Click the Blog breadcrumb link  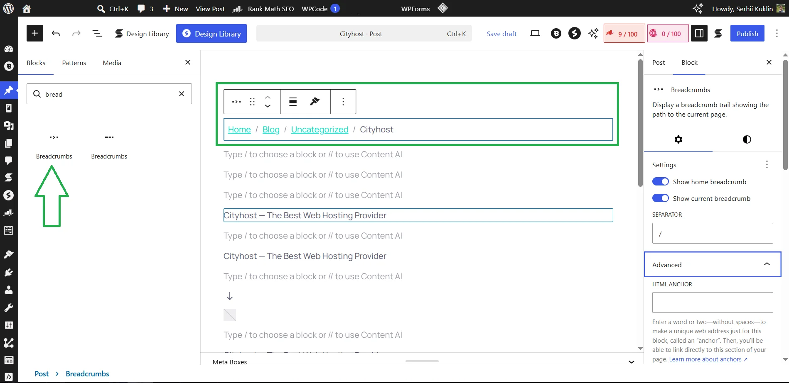click(271, 129)
